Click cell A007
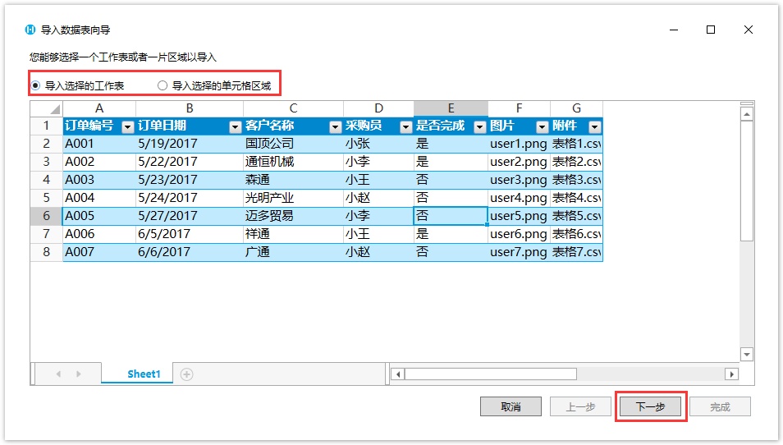This screenshot has width=783, height=445. [x=99, y=252]
